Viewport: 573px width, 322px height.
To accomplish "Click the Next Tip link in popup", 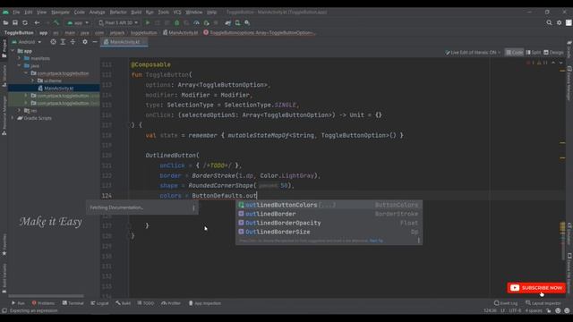I will [x=376, y=241].
